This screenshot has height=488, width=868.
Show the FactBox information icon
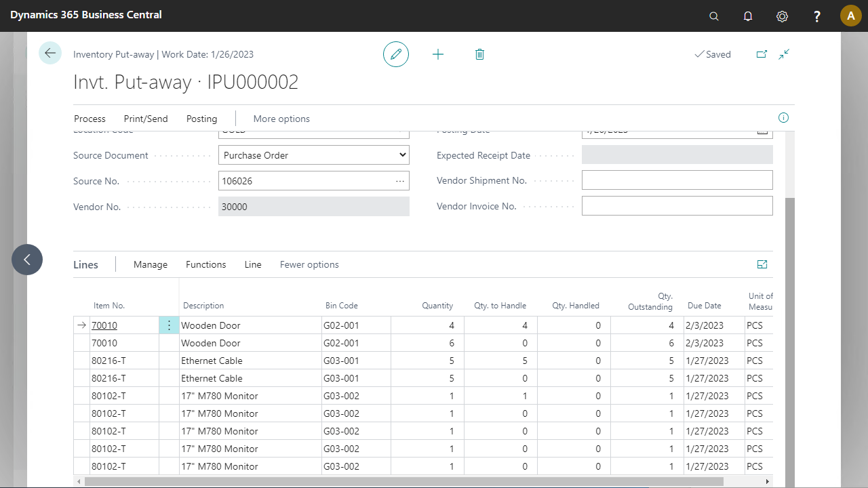(783, 118)
